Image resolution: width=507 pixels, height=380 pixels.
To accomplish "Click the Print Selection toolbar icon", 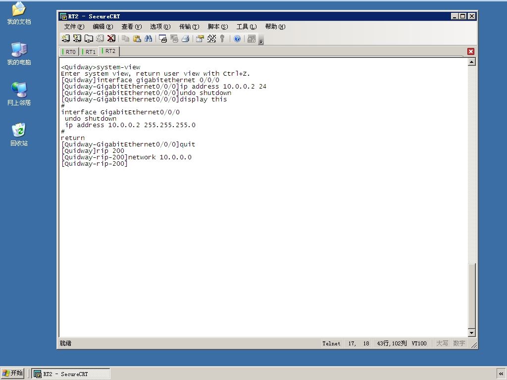I will click(174, 39).
